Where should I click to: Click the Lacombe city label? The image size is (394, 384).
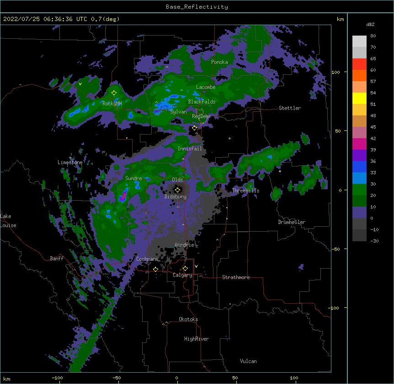[x=206, y=87]
